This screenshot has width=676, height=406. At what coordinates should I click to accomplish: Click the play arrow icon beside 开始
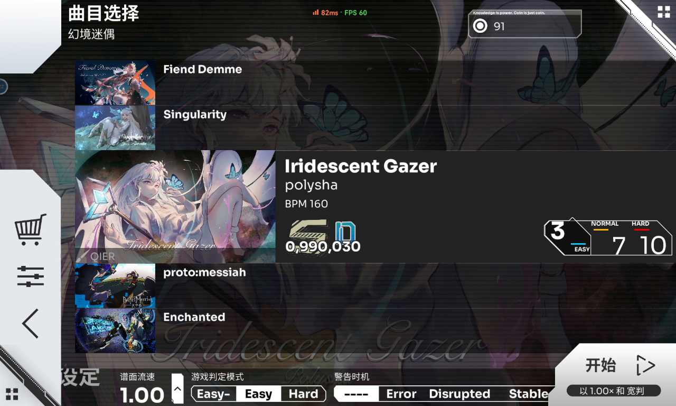coord(645,365)
